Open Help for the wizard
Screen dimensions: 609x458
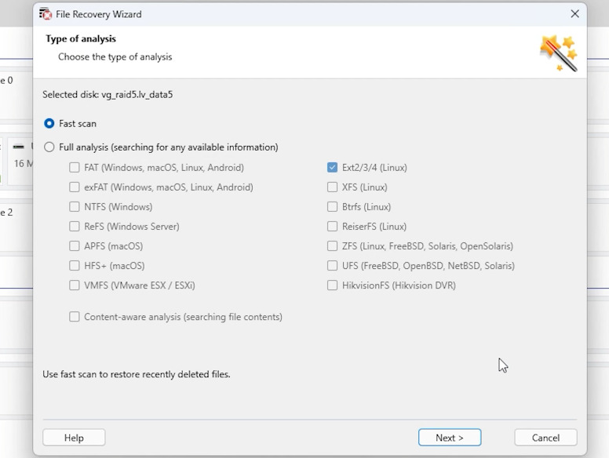74,438
